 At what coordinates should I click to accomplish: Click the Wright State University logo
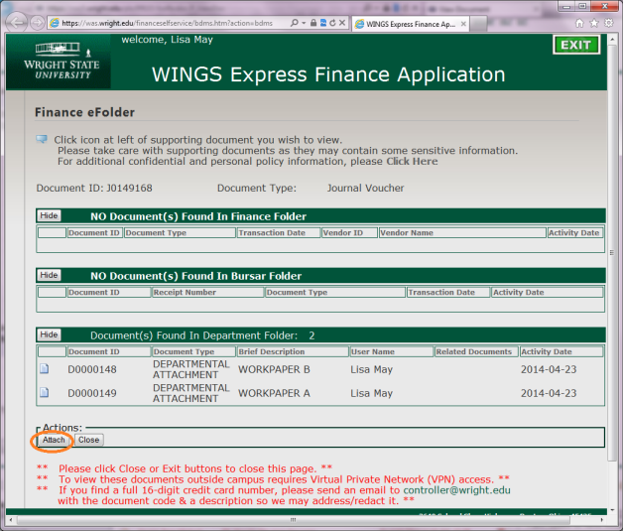[61, 62]
